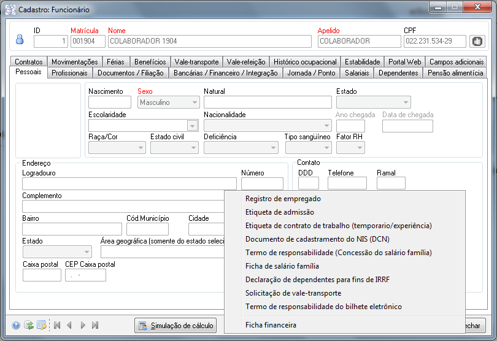Go to the next record
Screen dimensions: 497x341
point(83,325)
